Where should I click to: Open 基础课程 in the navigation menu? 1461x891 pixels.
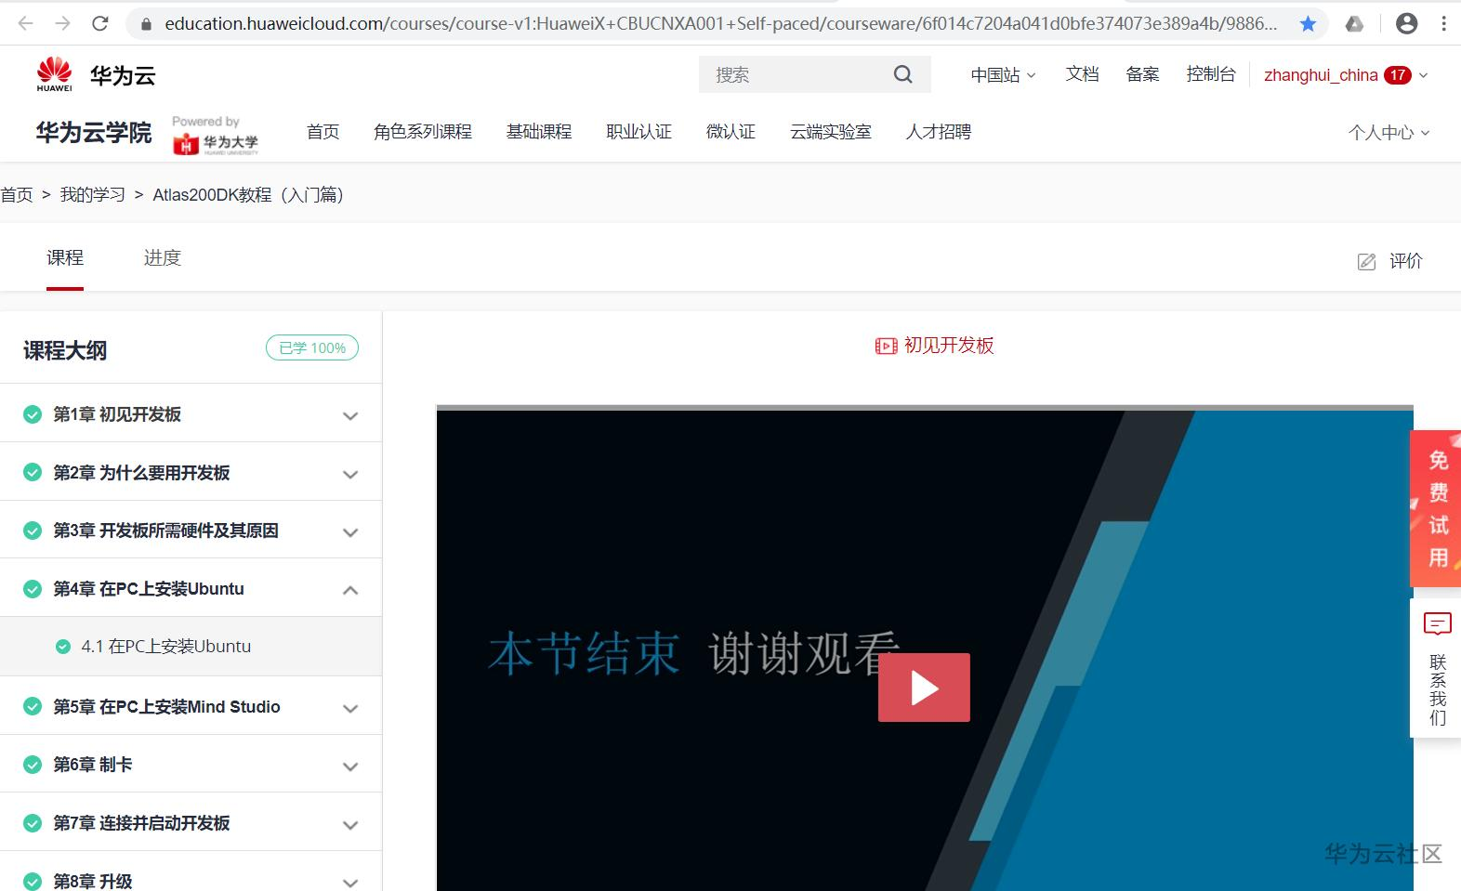(x=539, y=132)
